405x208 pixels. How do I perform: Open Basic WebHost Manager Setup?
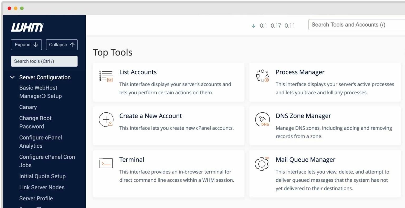40,92
